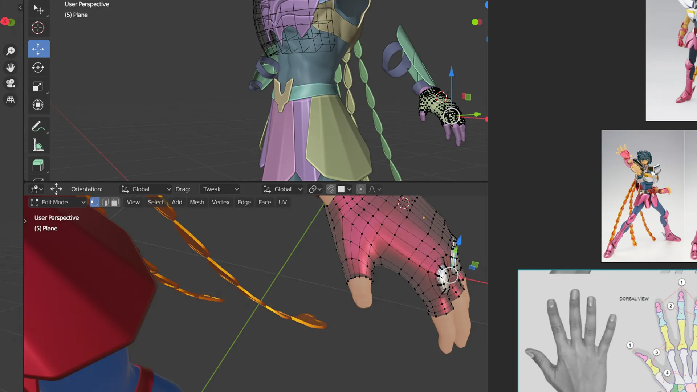Viewport: 697px width, 392px height.
Task: Select the Transform tool
Action: coord(38,105)
